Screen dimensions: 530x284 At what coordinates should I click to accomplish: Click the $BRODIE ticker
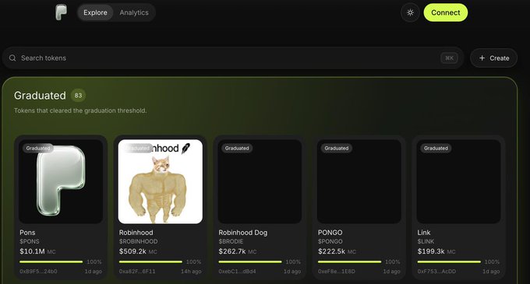pos(231,241)
